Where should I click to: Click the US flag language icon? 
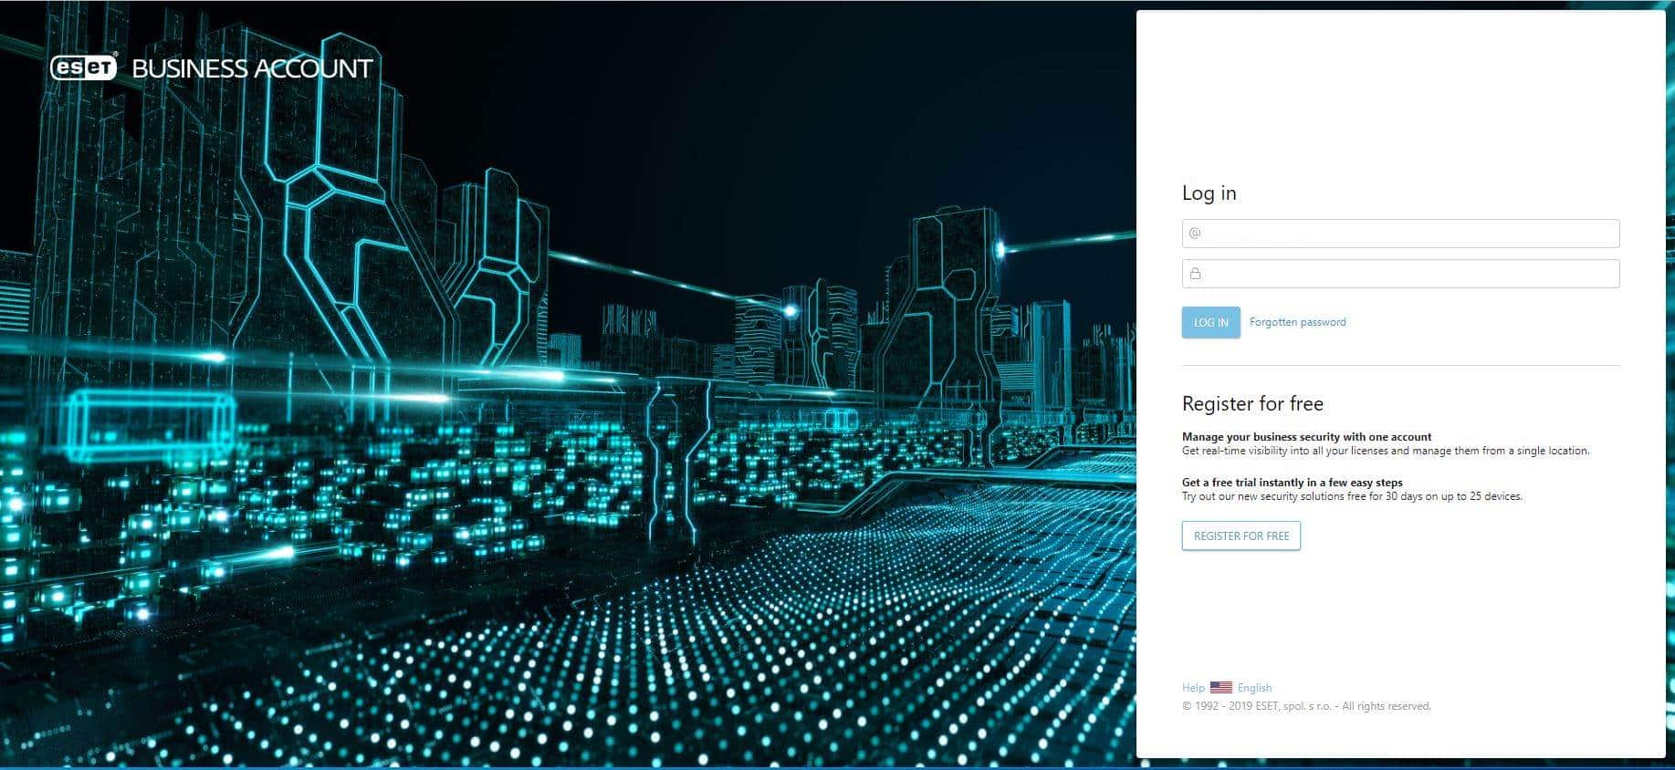1221,688
